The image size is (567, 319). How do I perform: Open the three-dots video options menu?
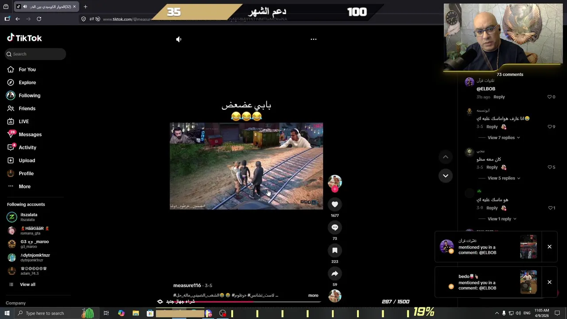point(314,39)
